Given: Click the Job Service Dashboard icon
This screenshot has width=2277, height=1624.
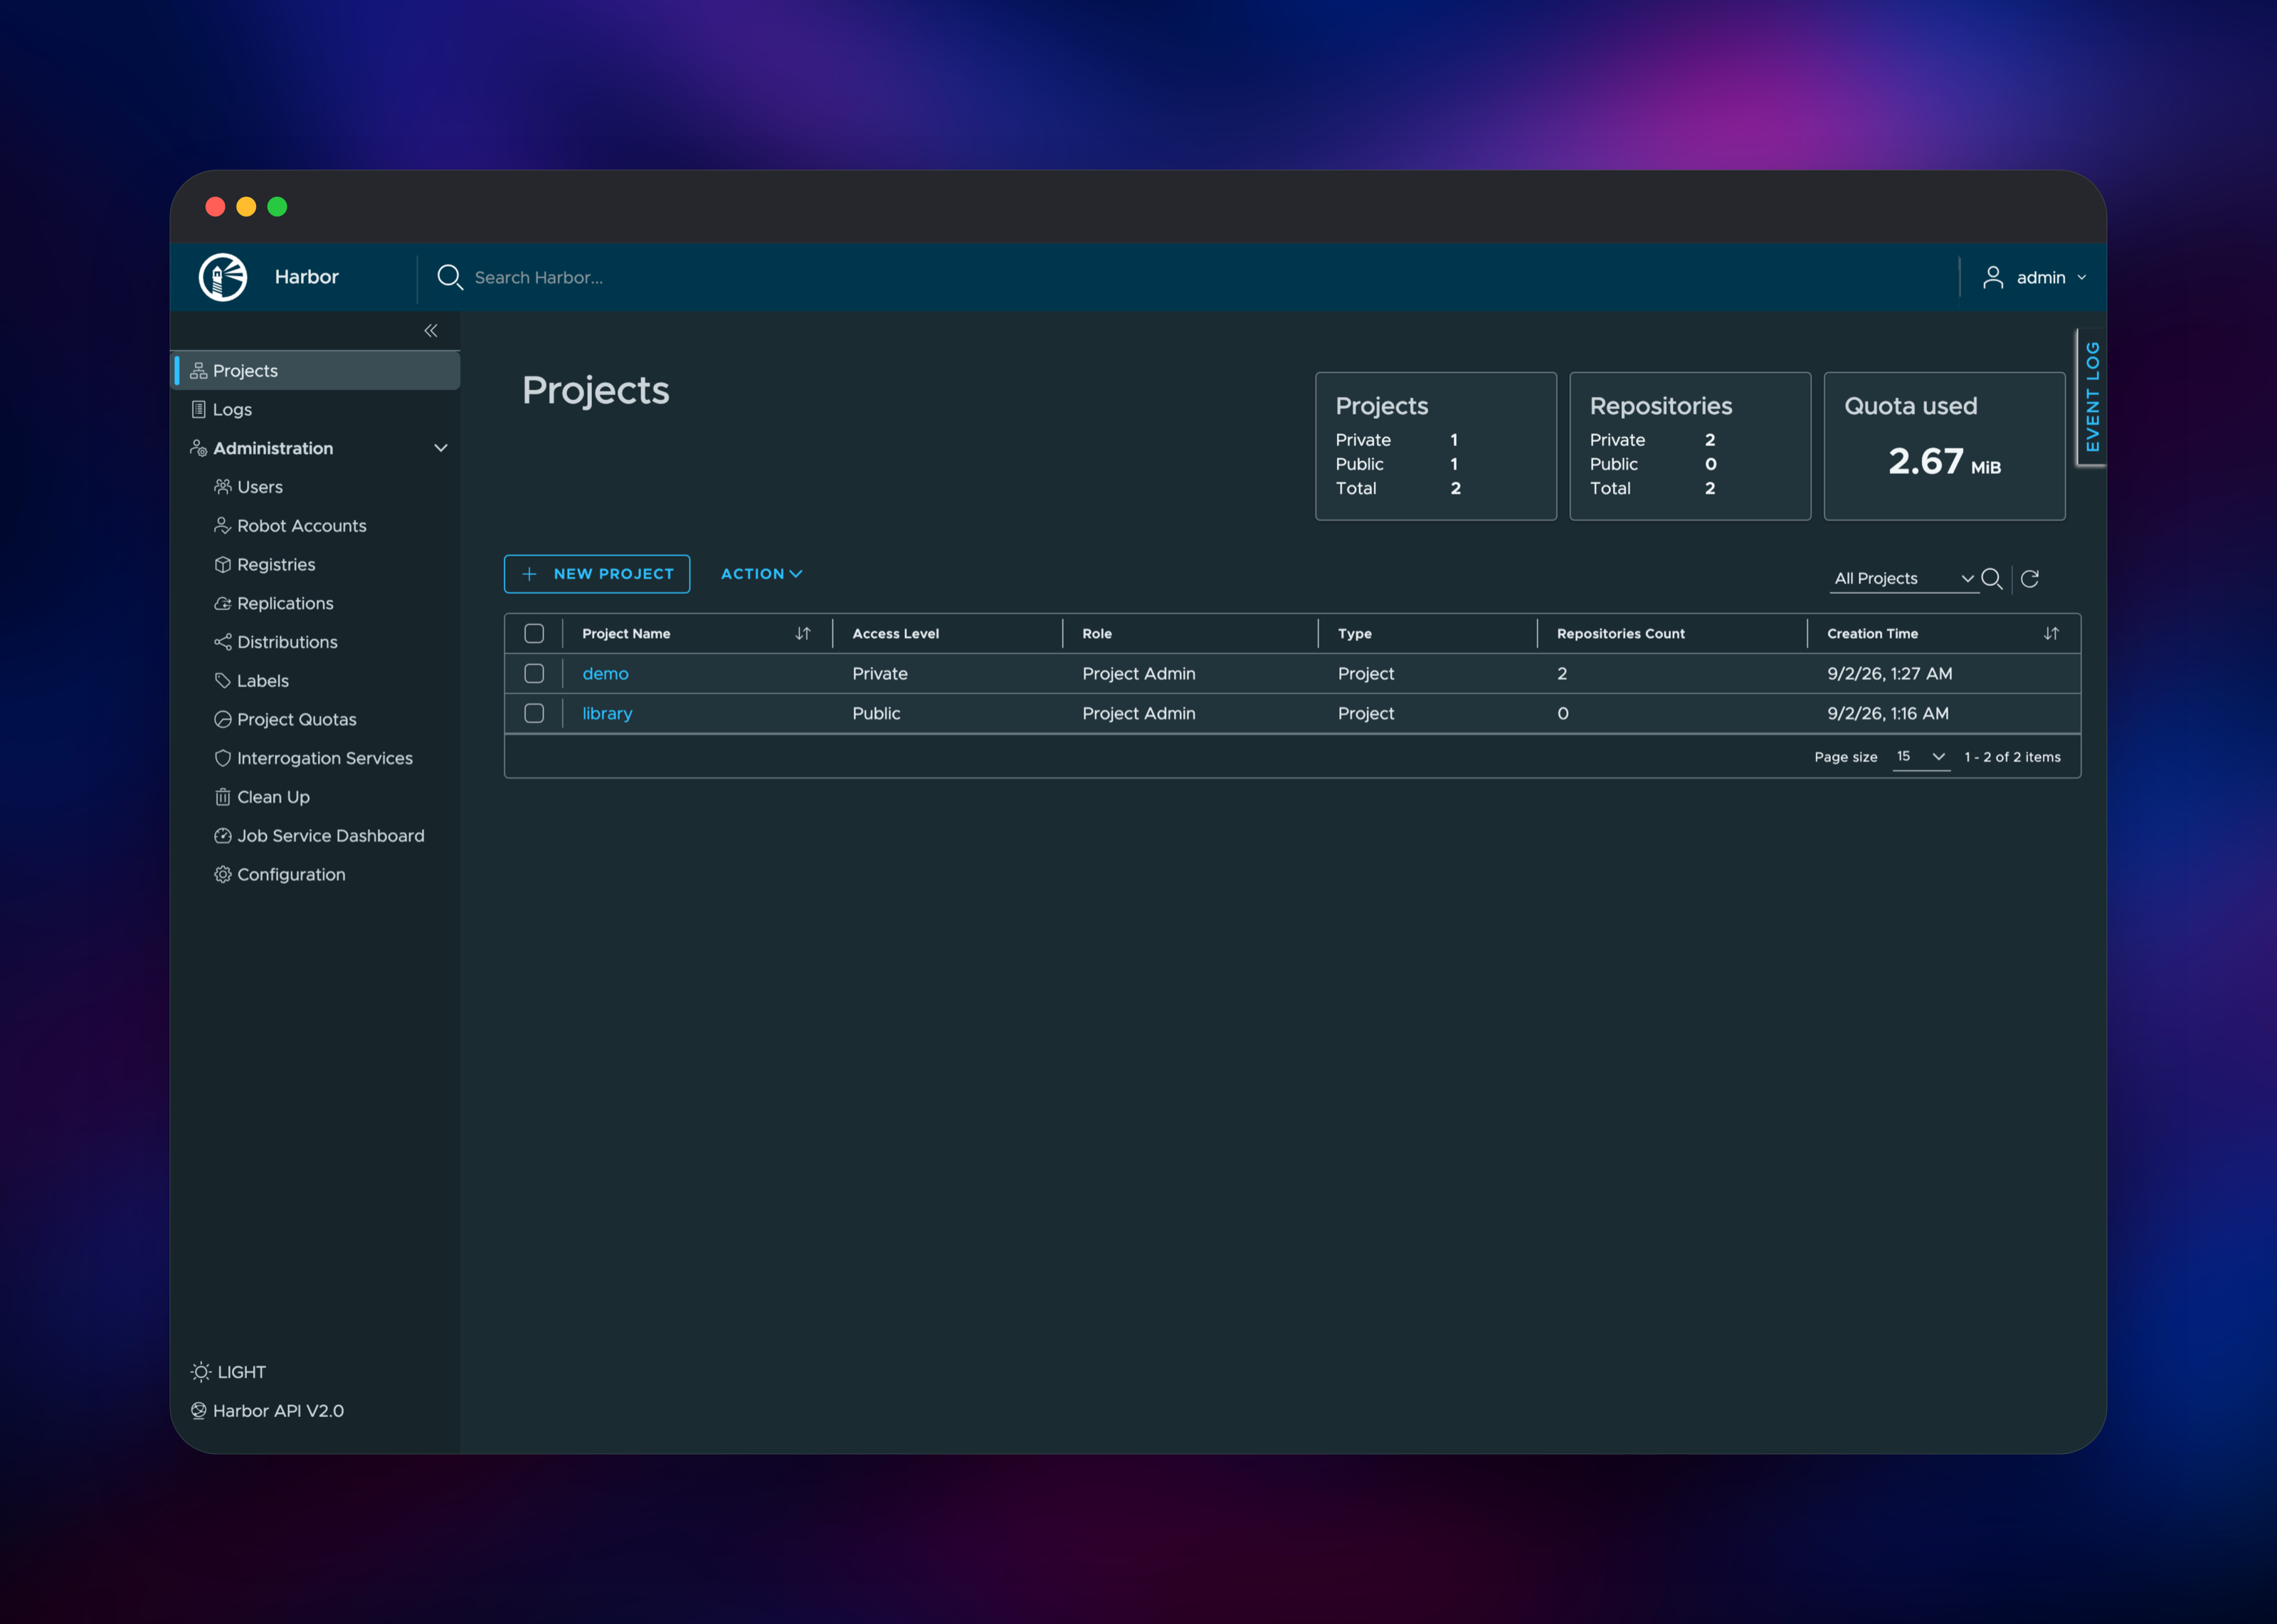Looking at the screenshot, I should (x=223, y=836).
